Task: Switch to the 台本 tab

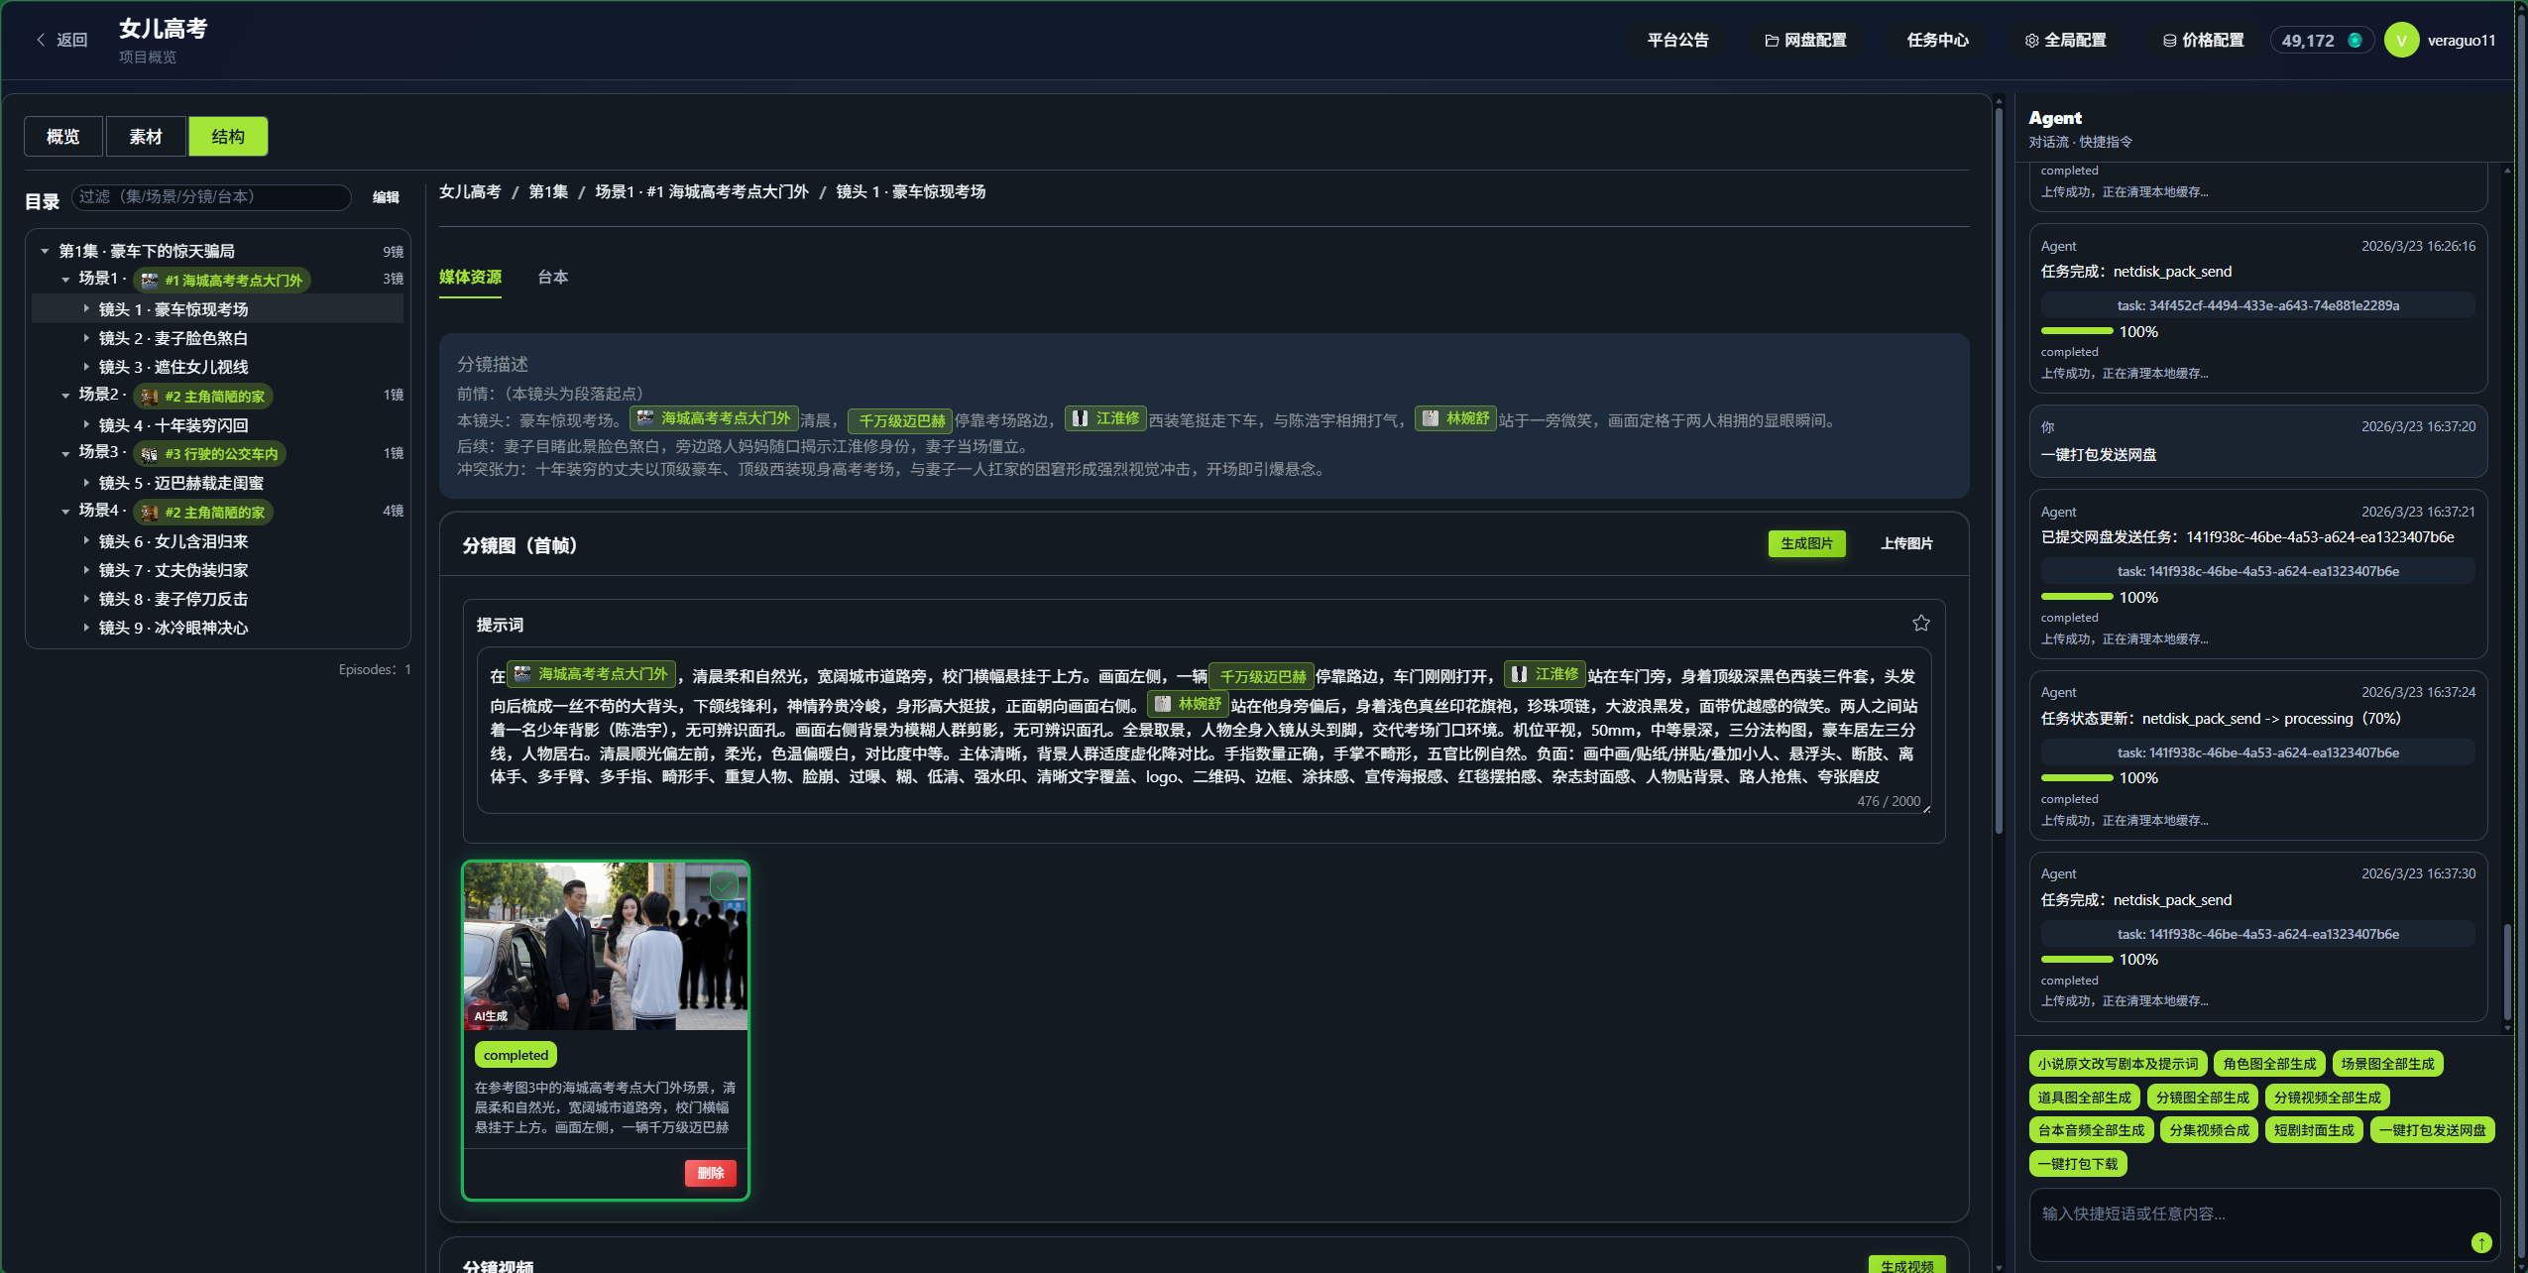Action: [552, 278]
